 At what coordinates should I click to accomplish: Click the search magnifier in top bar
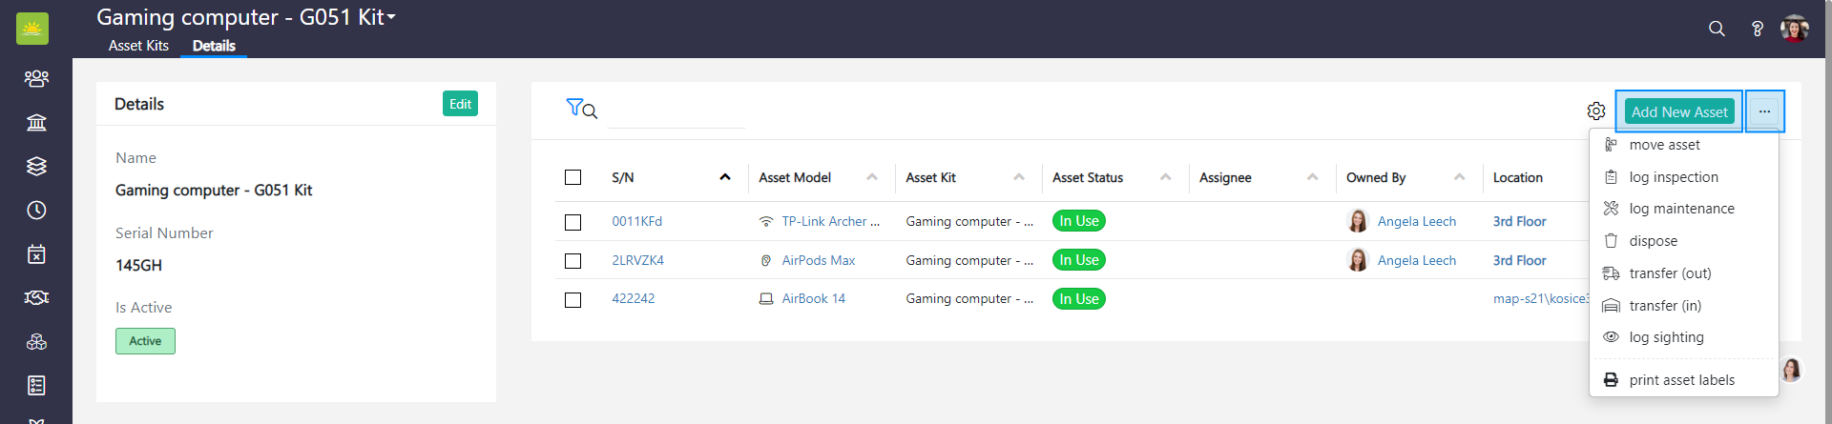pos(1717,29)
